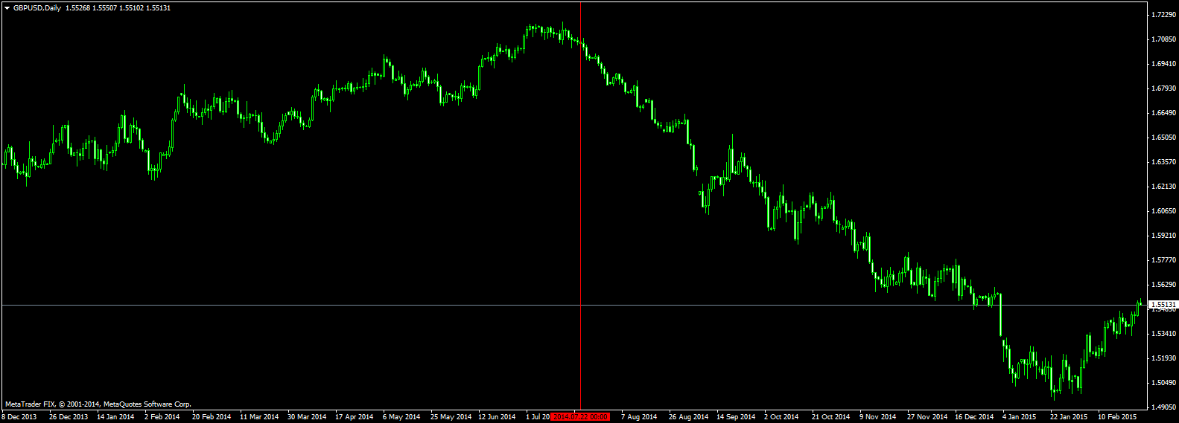Click the 1.50490 price scale label
Screen dimensions: 1179x423
click(1163, 383)
